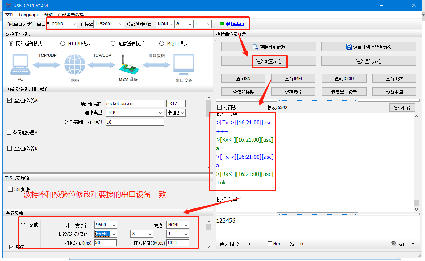This screenshot has width=425, height=261.
Task: Click the socket.usr.cn address input field
Action: click(x=134, y=104)
